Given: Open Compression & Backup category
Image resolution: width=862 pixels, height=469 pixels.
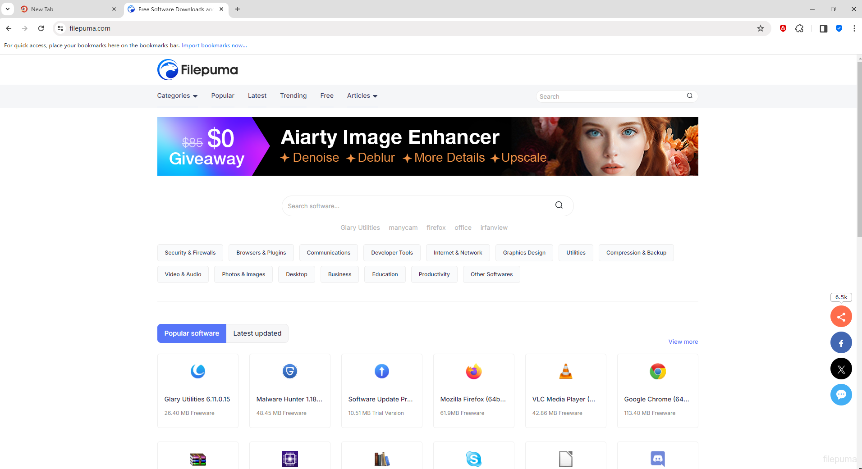Looking at the screenshot, I should pos(636,253).
